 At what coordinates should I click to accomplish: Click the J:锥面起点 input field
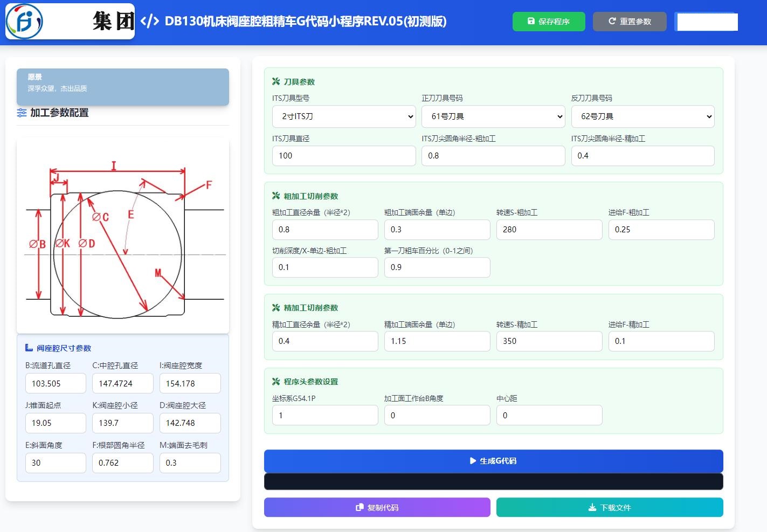coord(56,423)
